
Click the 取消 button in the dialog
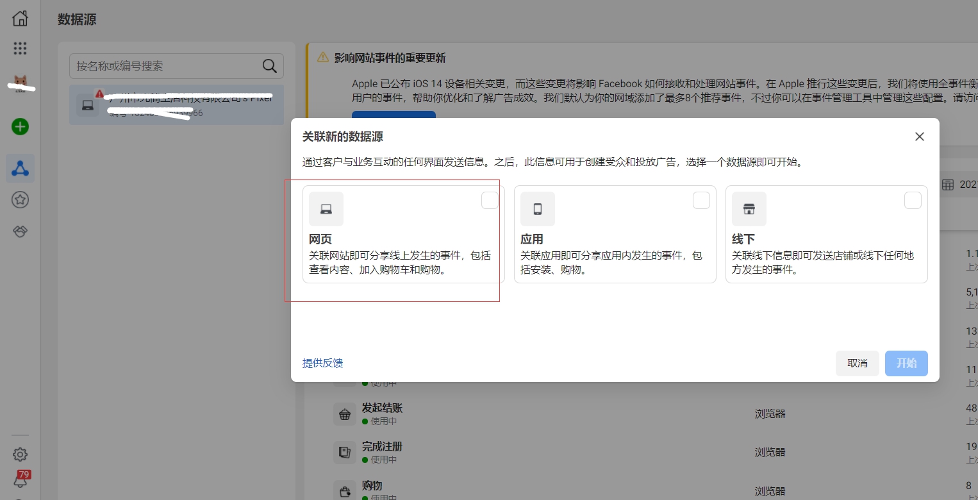click(x=857, y=363)
